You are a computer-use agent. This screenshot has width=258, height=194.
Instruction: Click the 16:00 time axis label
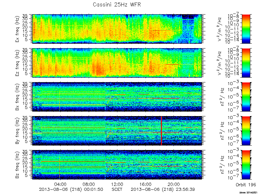(x=145, y=184)
